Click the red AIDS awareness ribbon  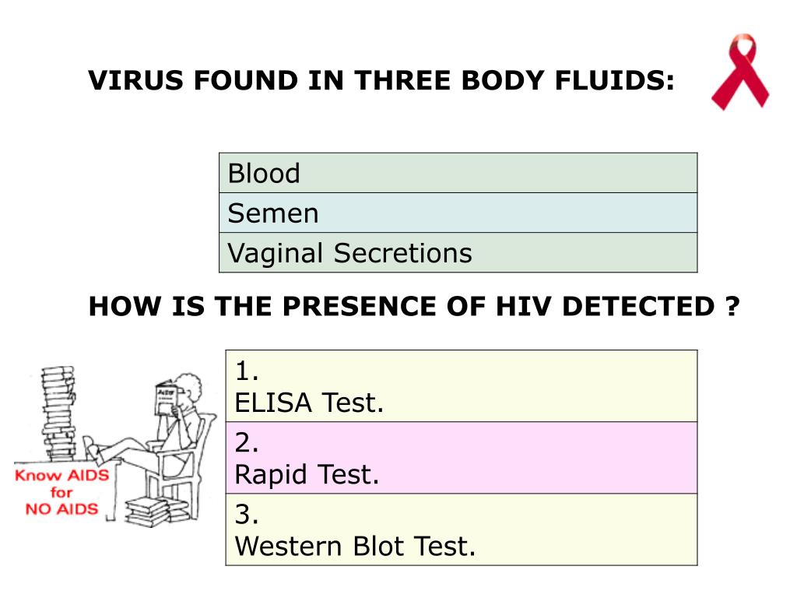click(x=740, y=72)
